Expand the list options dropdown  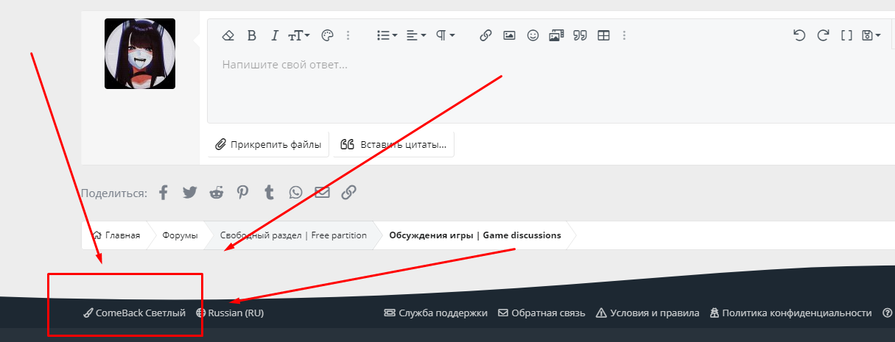[387, 35]
